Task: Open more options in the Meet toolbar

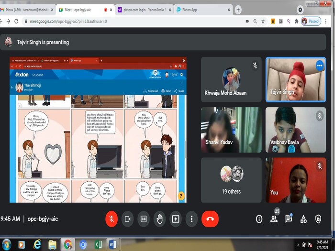Action: (191, 219)
